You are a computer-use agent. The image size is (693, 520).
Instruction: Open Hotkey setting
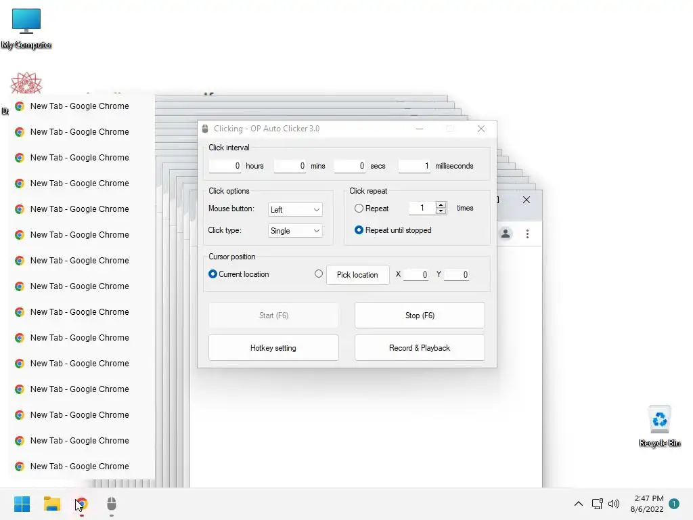coord(273,348)
